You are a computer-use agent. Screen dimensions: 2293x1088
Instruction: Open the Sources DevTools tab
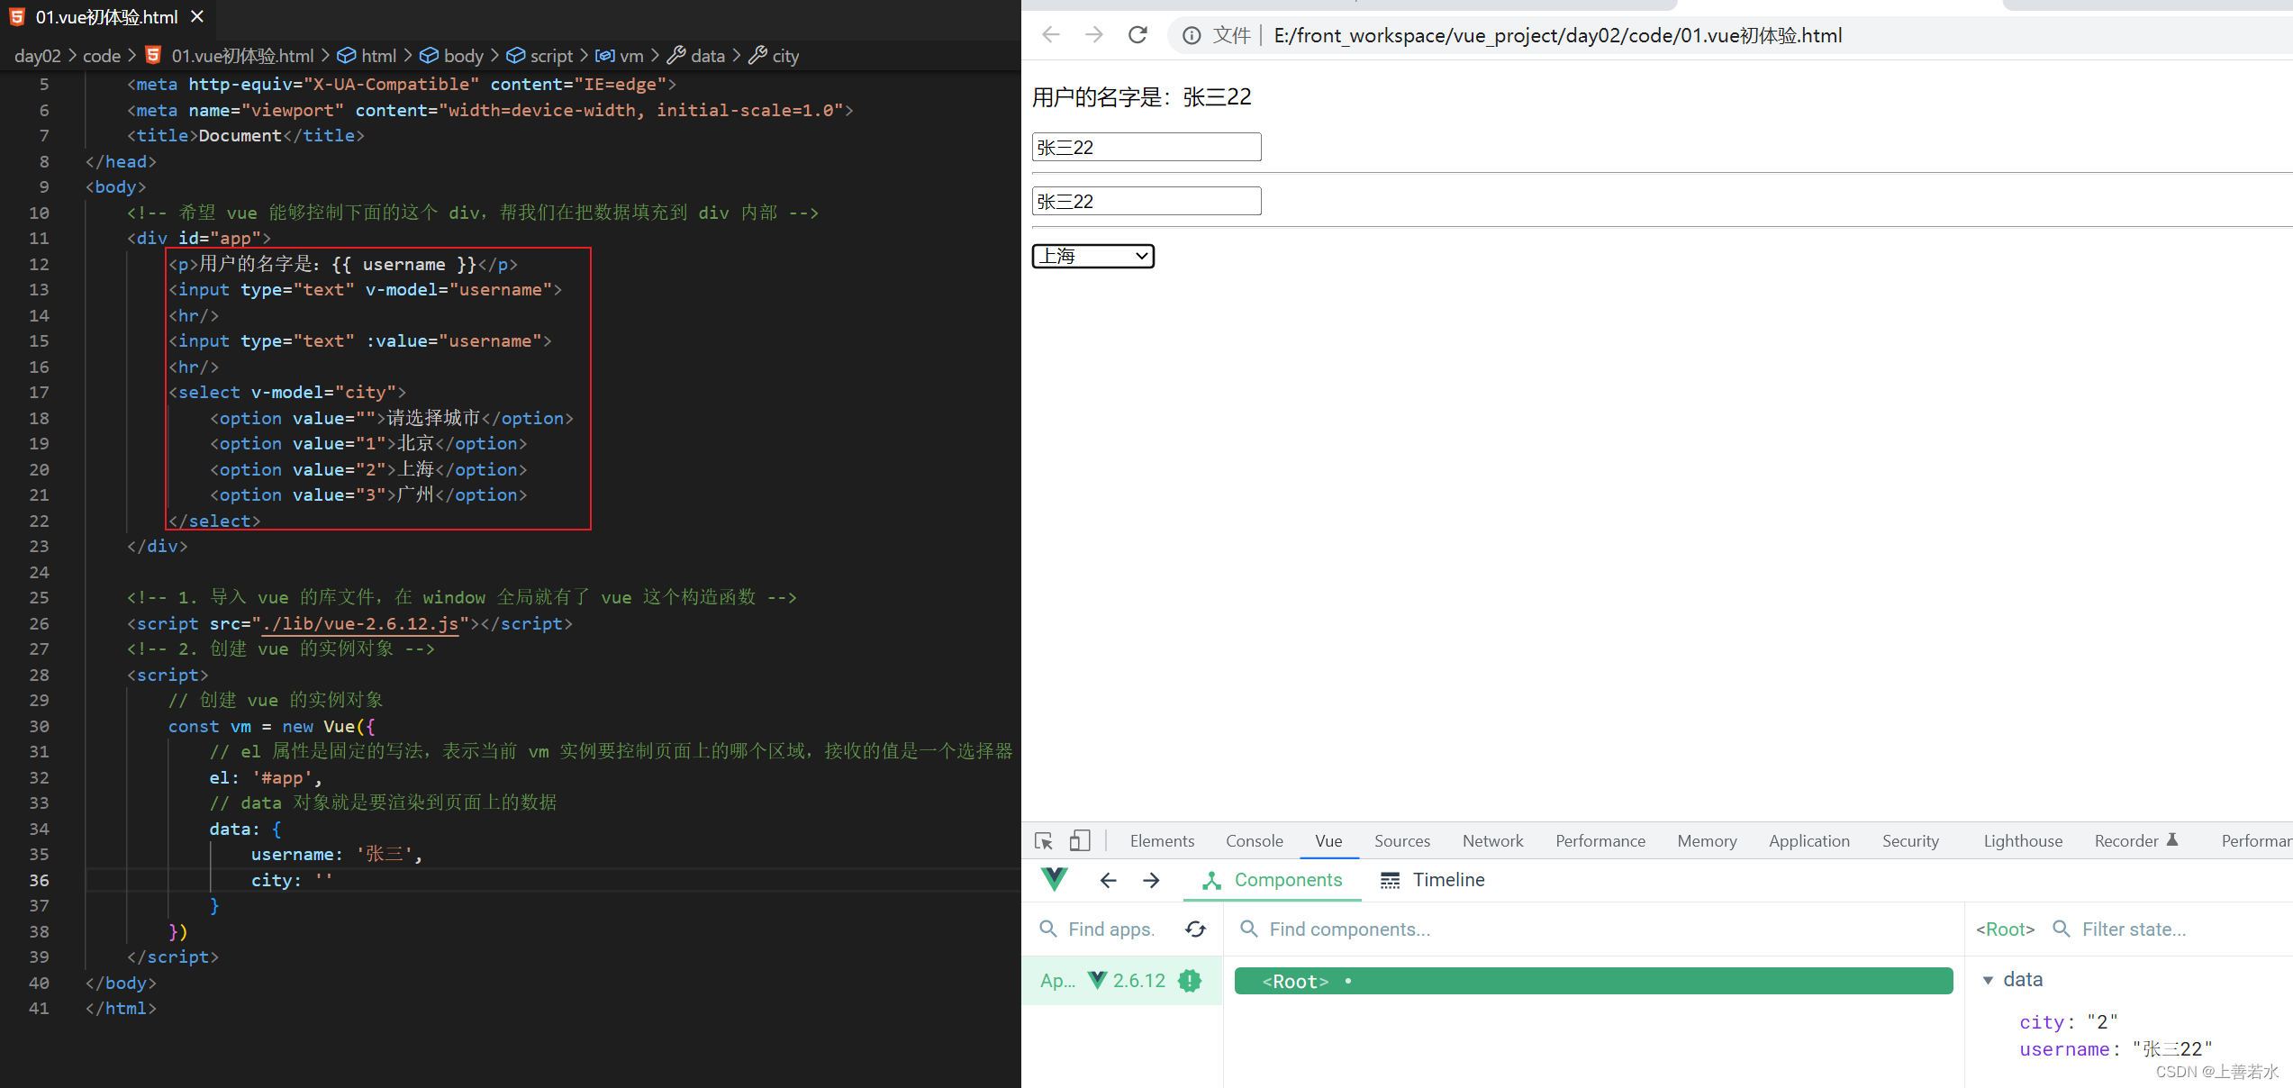(1401, 840)
